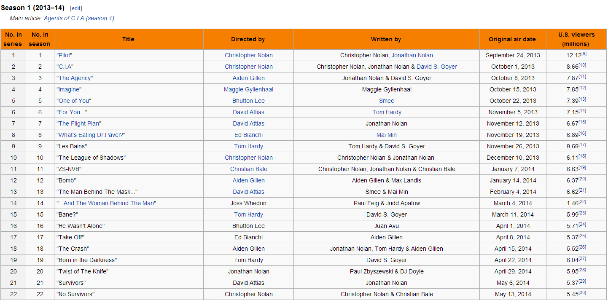This screenshot has height=308, width=608.
Task: Select the "ZS-NVB" title text
Action: [69, 169]
